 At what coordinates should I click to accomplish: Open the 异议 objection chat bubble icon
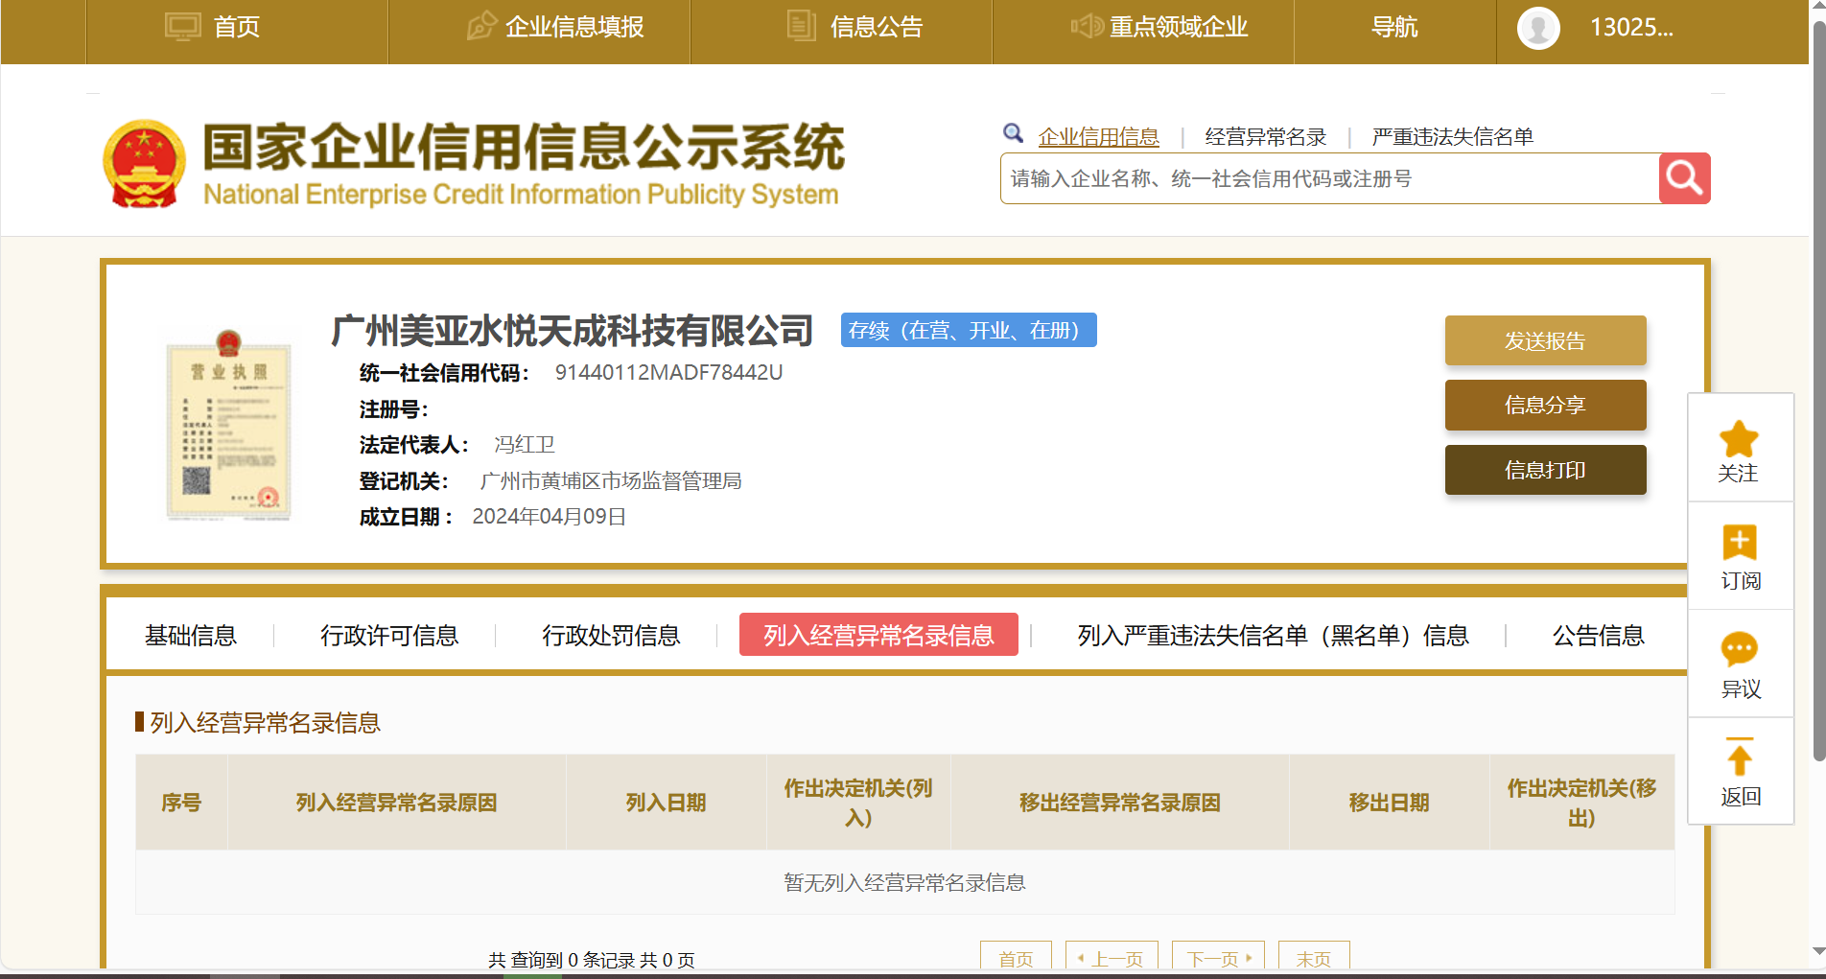[1739, 650]
